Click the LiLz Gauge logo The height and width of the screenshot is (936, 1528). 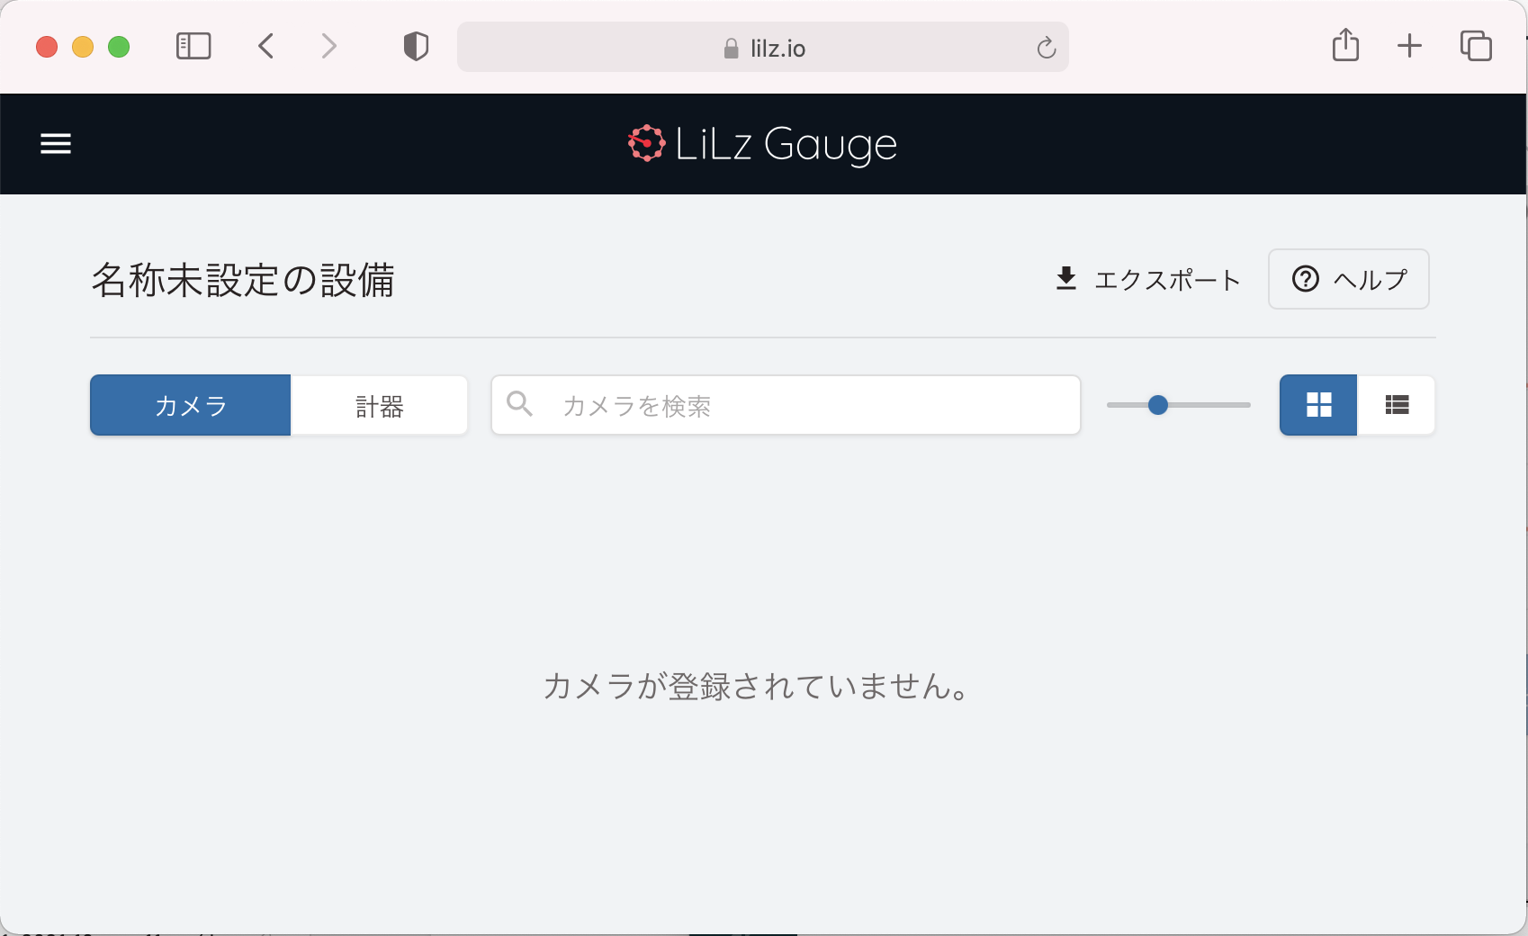(762, 144)
